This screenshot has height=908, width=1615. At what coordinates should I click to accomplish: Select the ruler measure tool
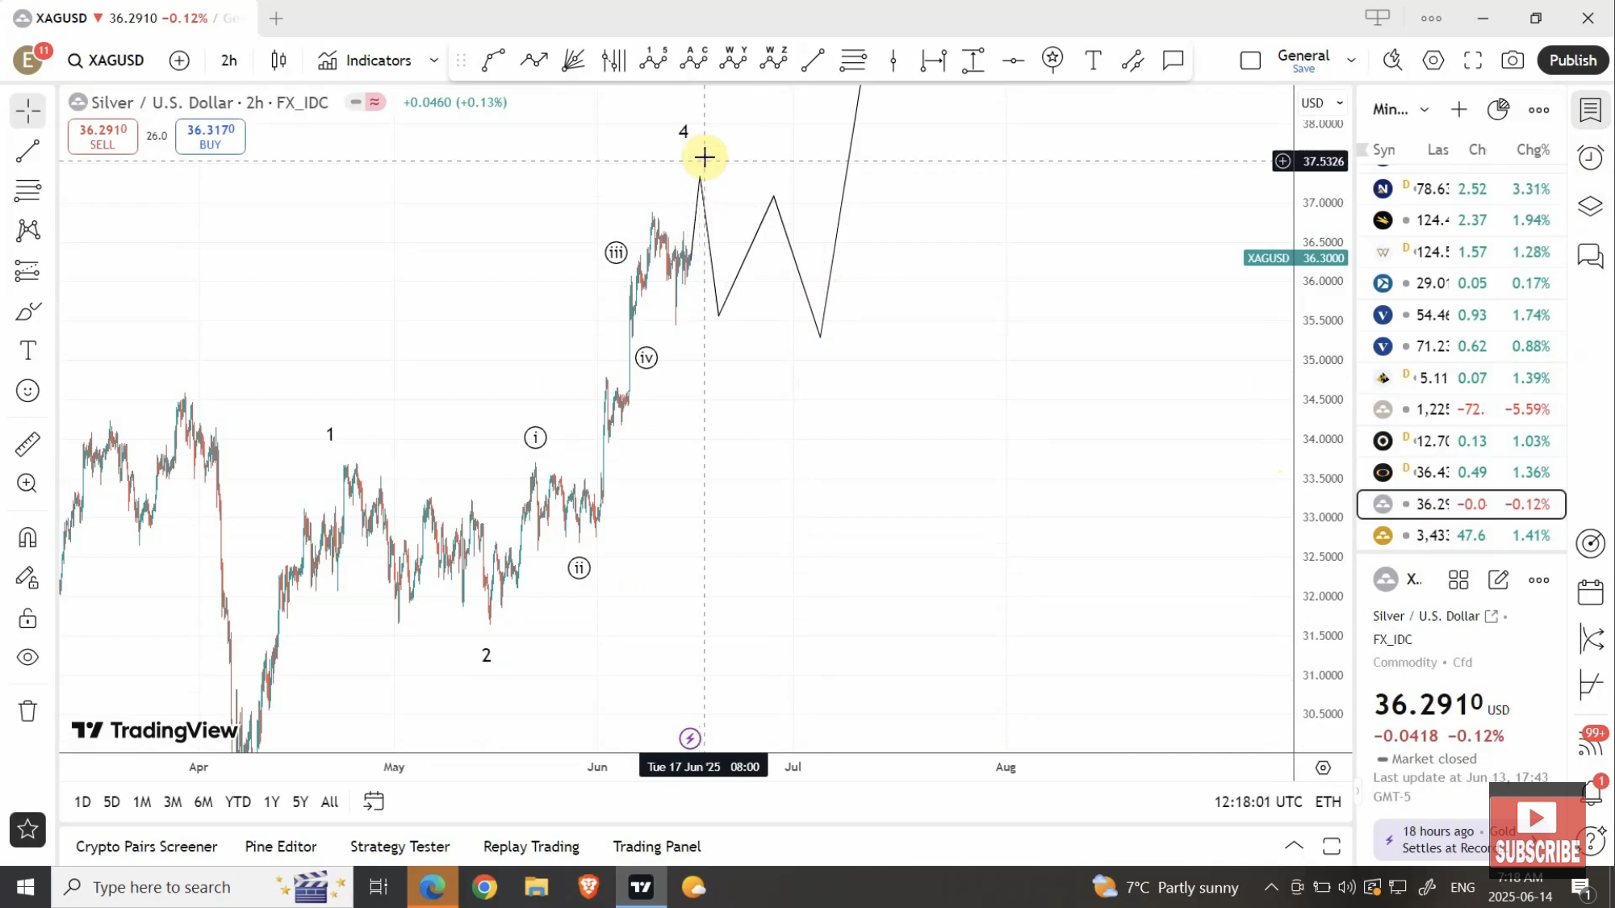click(27, 444)
